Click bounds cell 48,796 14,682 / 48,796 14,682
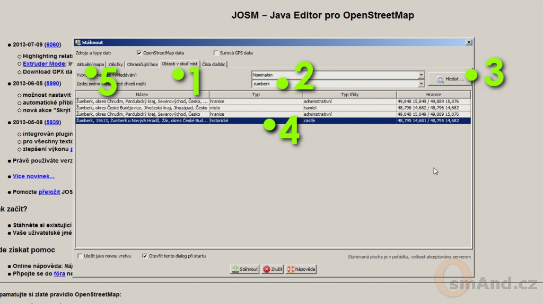543x304 pixels. coord(434,108)
